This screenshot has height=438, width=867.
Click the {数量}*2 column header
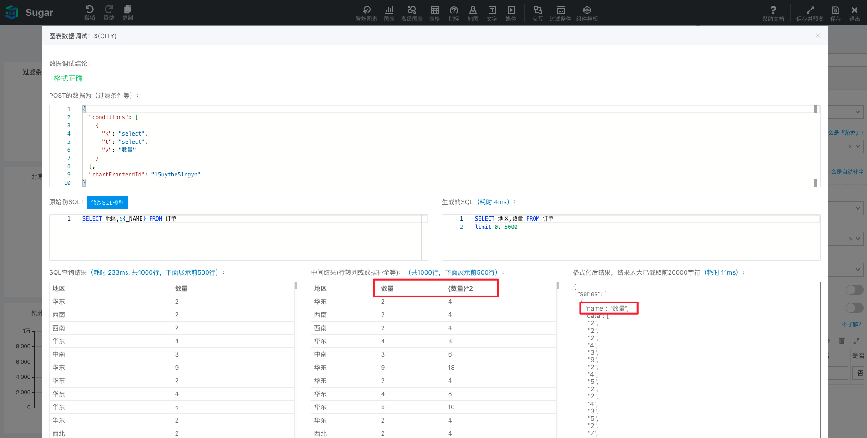click(460, 288)
